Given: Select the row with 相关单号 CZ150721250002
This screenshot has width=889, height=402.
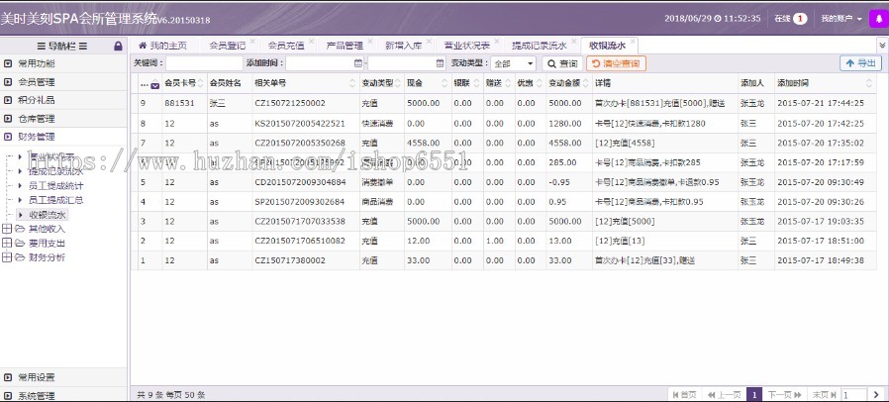Looking at the screenshot, I should pyautogui.click(x=504, y=103).
